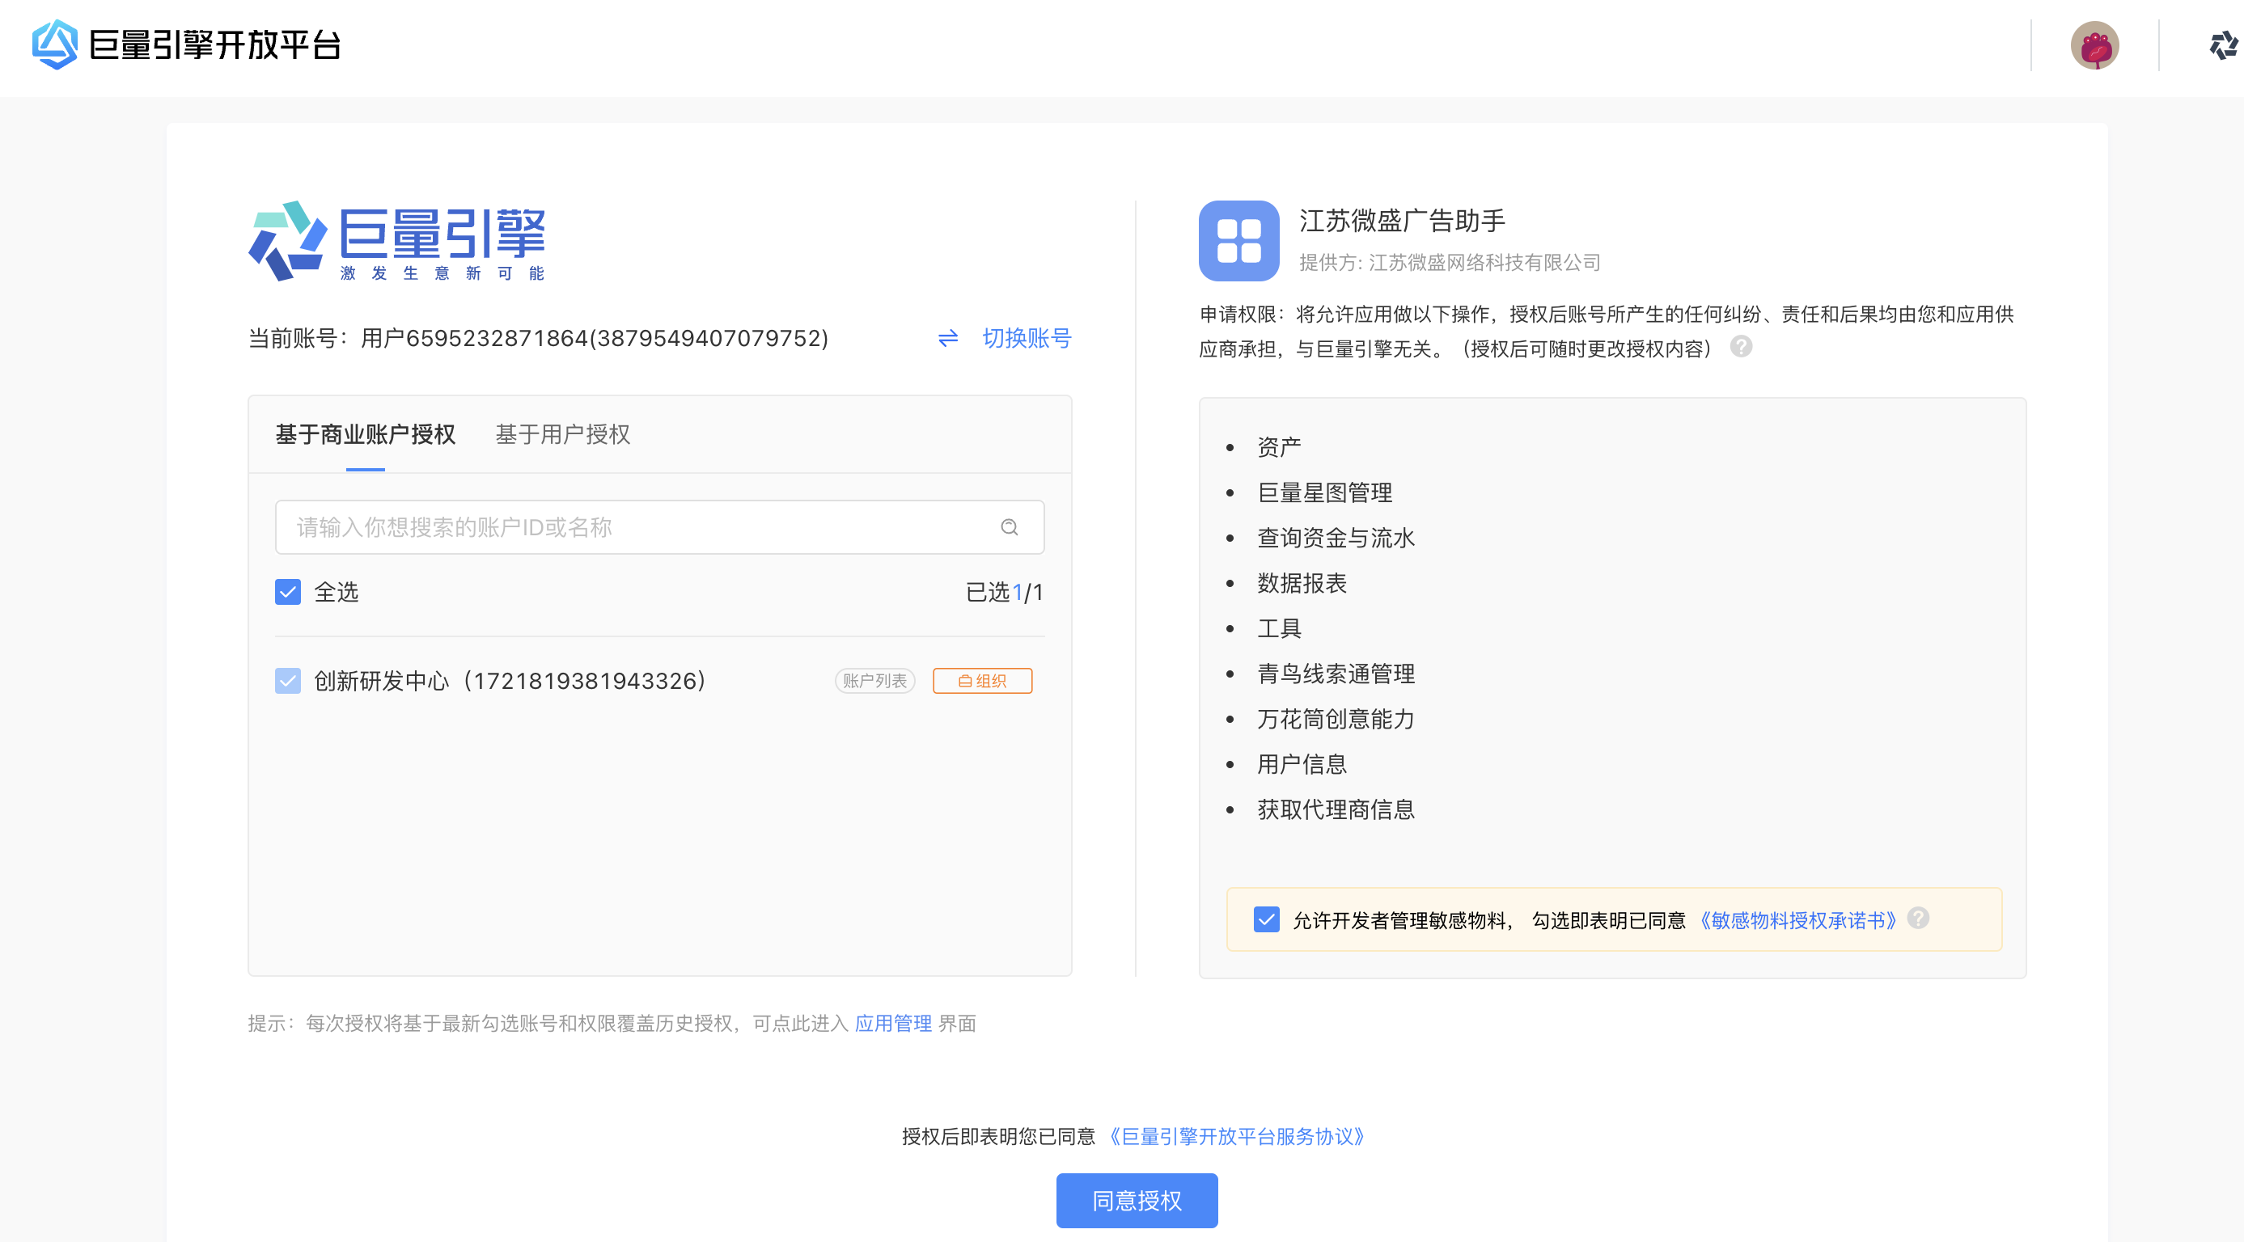Click the 切换账号 link

pyautogui.click(x=1027, y=338)
